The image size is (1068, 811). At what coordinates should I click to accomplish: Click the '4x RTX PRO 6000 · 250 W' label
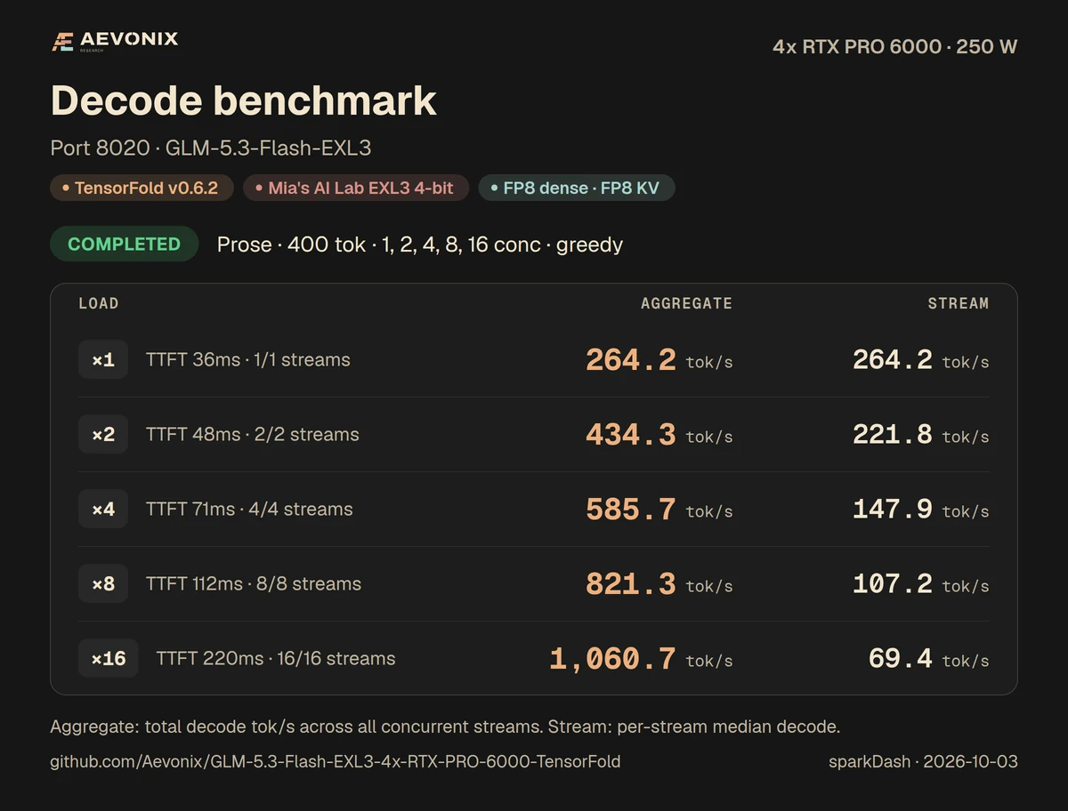[x=895, y=47]
